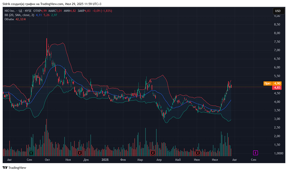Viewport: 288px width, 172px height.
Task: Click the BB lower band value 2,97
Action: point(54,15)
